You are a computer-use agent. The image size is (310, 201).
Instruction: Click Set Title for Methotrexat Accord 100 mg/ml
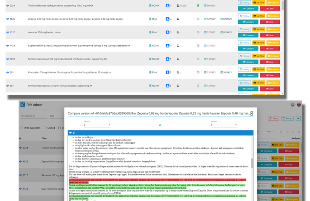click(x=259, y=56)
